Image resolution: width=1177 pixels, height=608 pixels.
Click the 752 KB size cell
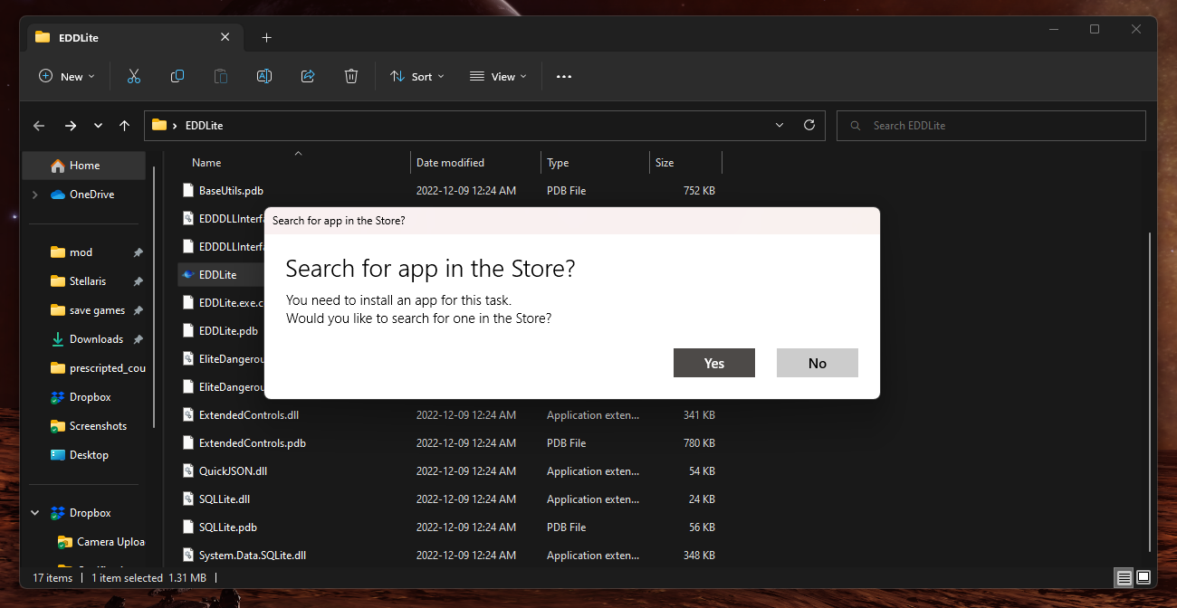click(699, 191)
